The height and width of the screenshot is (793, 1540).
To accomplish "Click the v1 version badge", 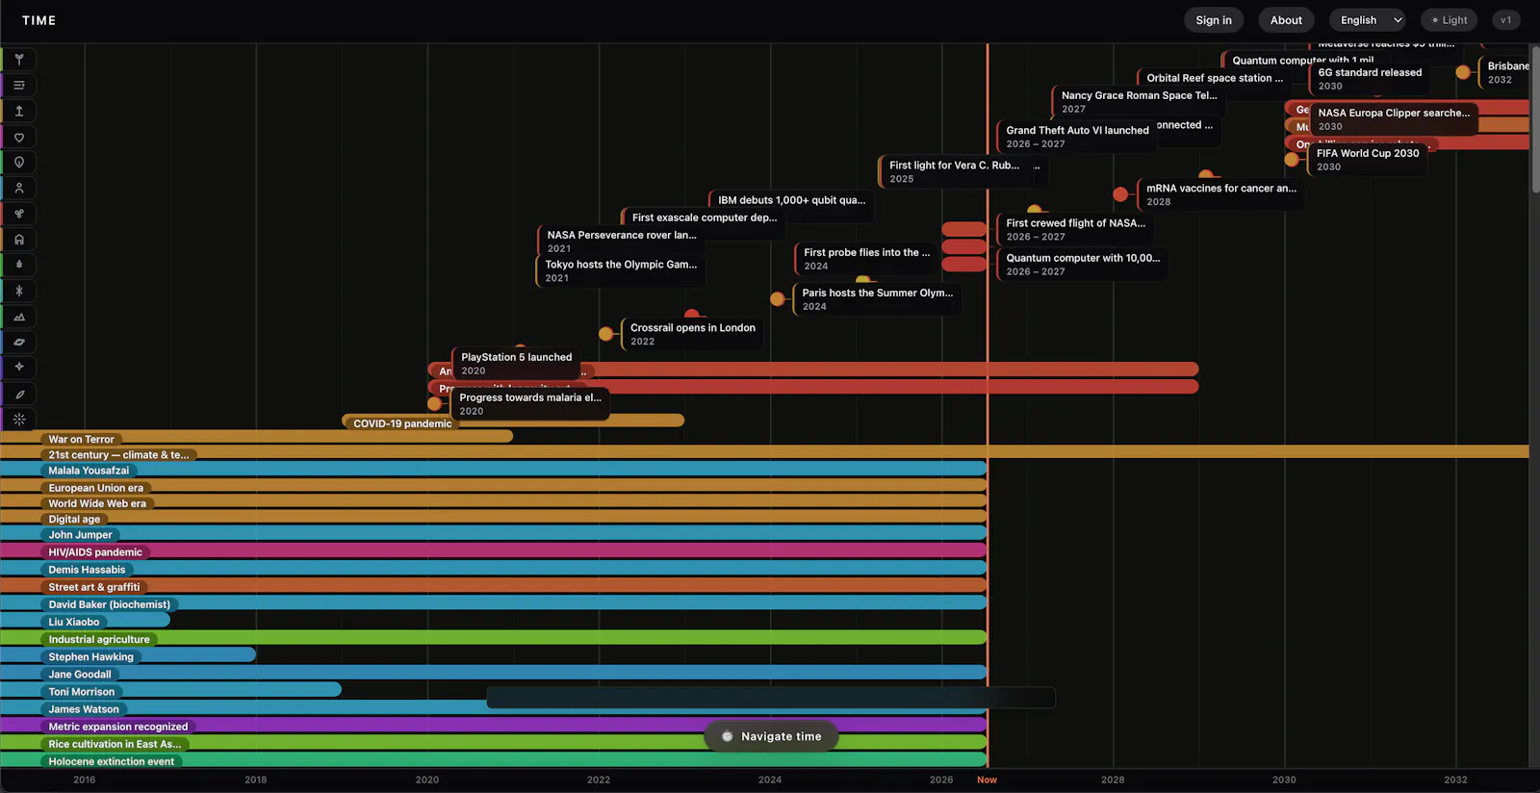I will click(x=1506, y=20).
